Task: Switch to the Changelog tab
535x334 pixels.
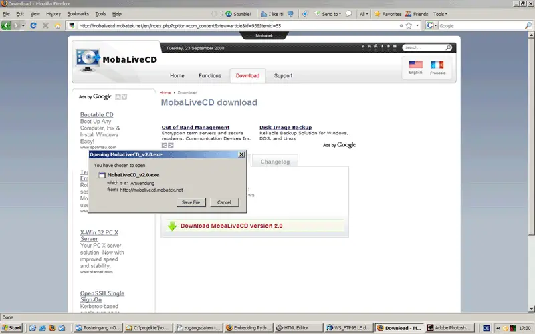Action: 275,162
